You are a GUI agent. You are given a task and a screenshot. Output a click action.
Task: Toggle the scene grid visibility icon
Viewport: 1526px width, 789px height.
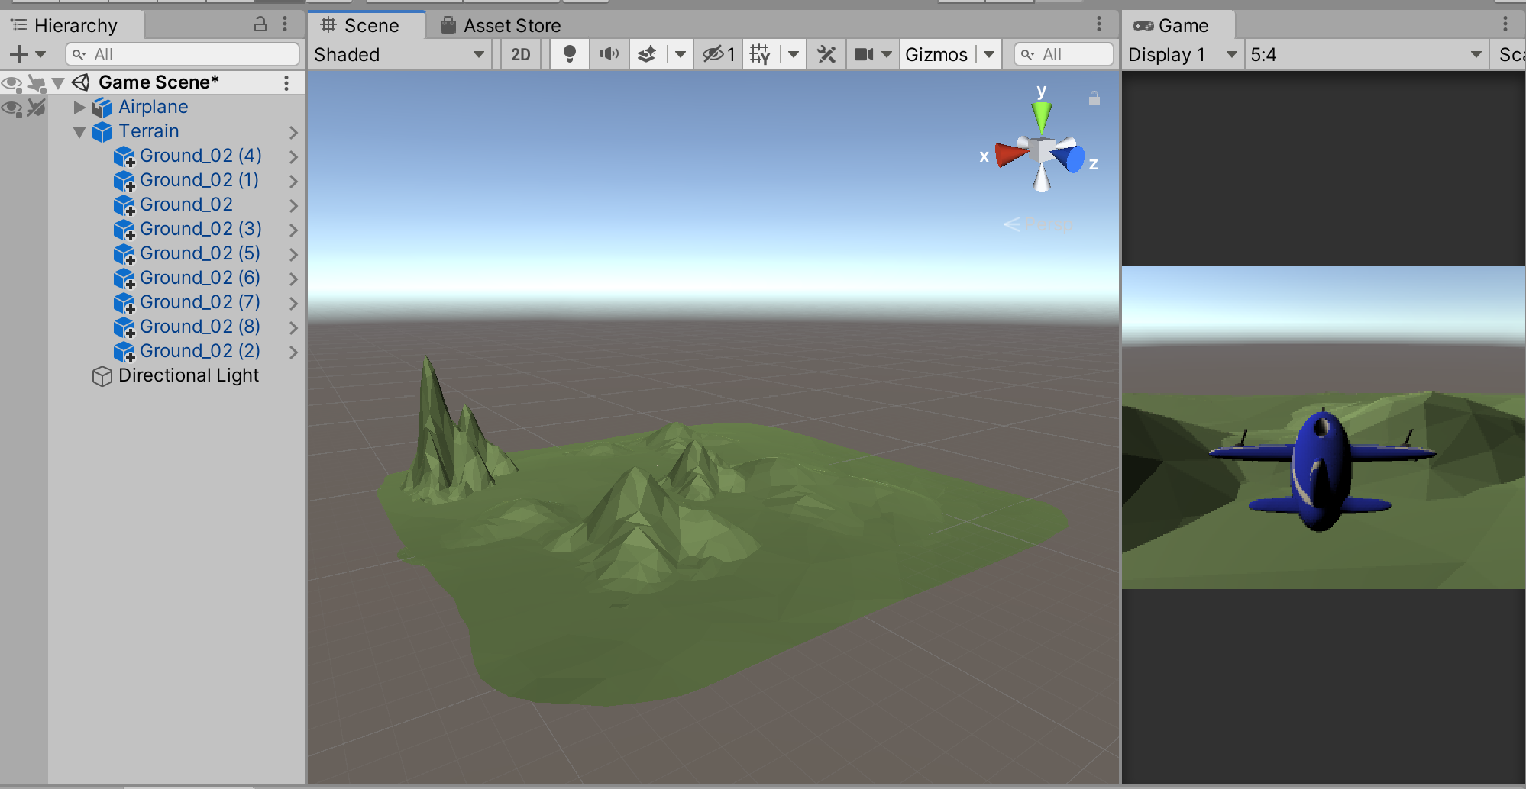(761, 54)
